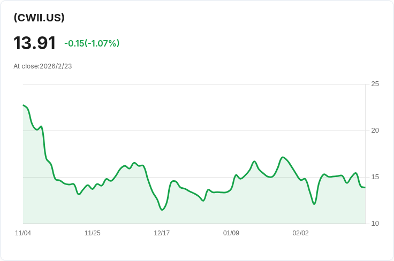The image size is (394, 261).
Task: Click the 25 price label on y-axis
Action: point(375,84)
